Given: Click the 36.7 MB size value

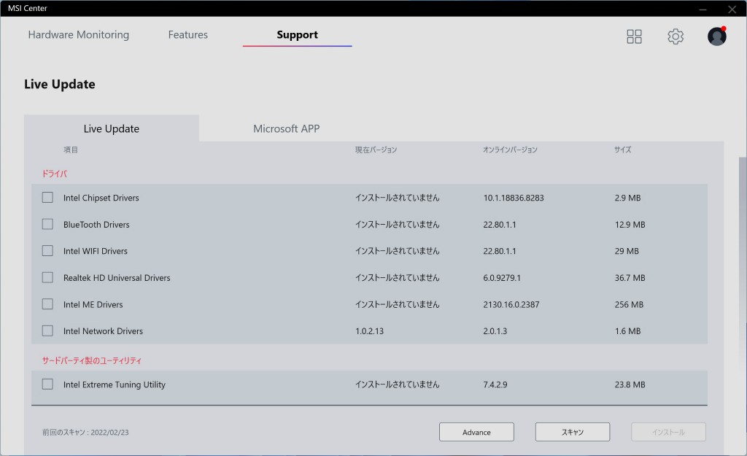Looking at the screenshot, I should coord(630,278).
